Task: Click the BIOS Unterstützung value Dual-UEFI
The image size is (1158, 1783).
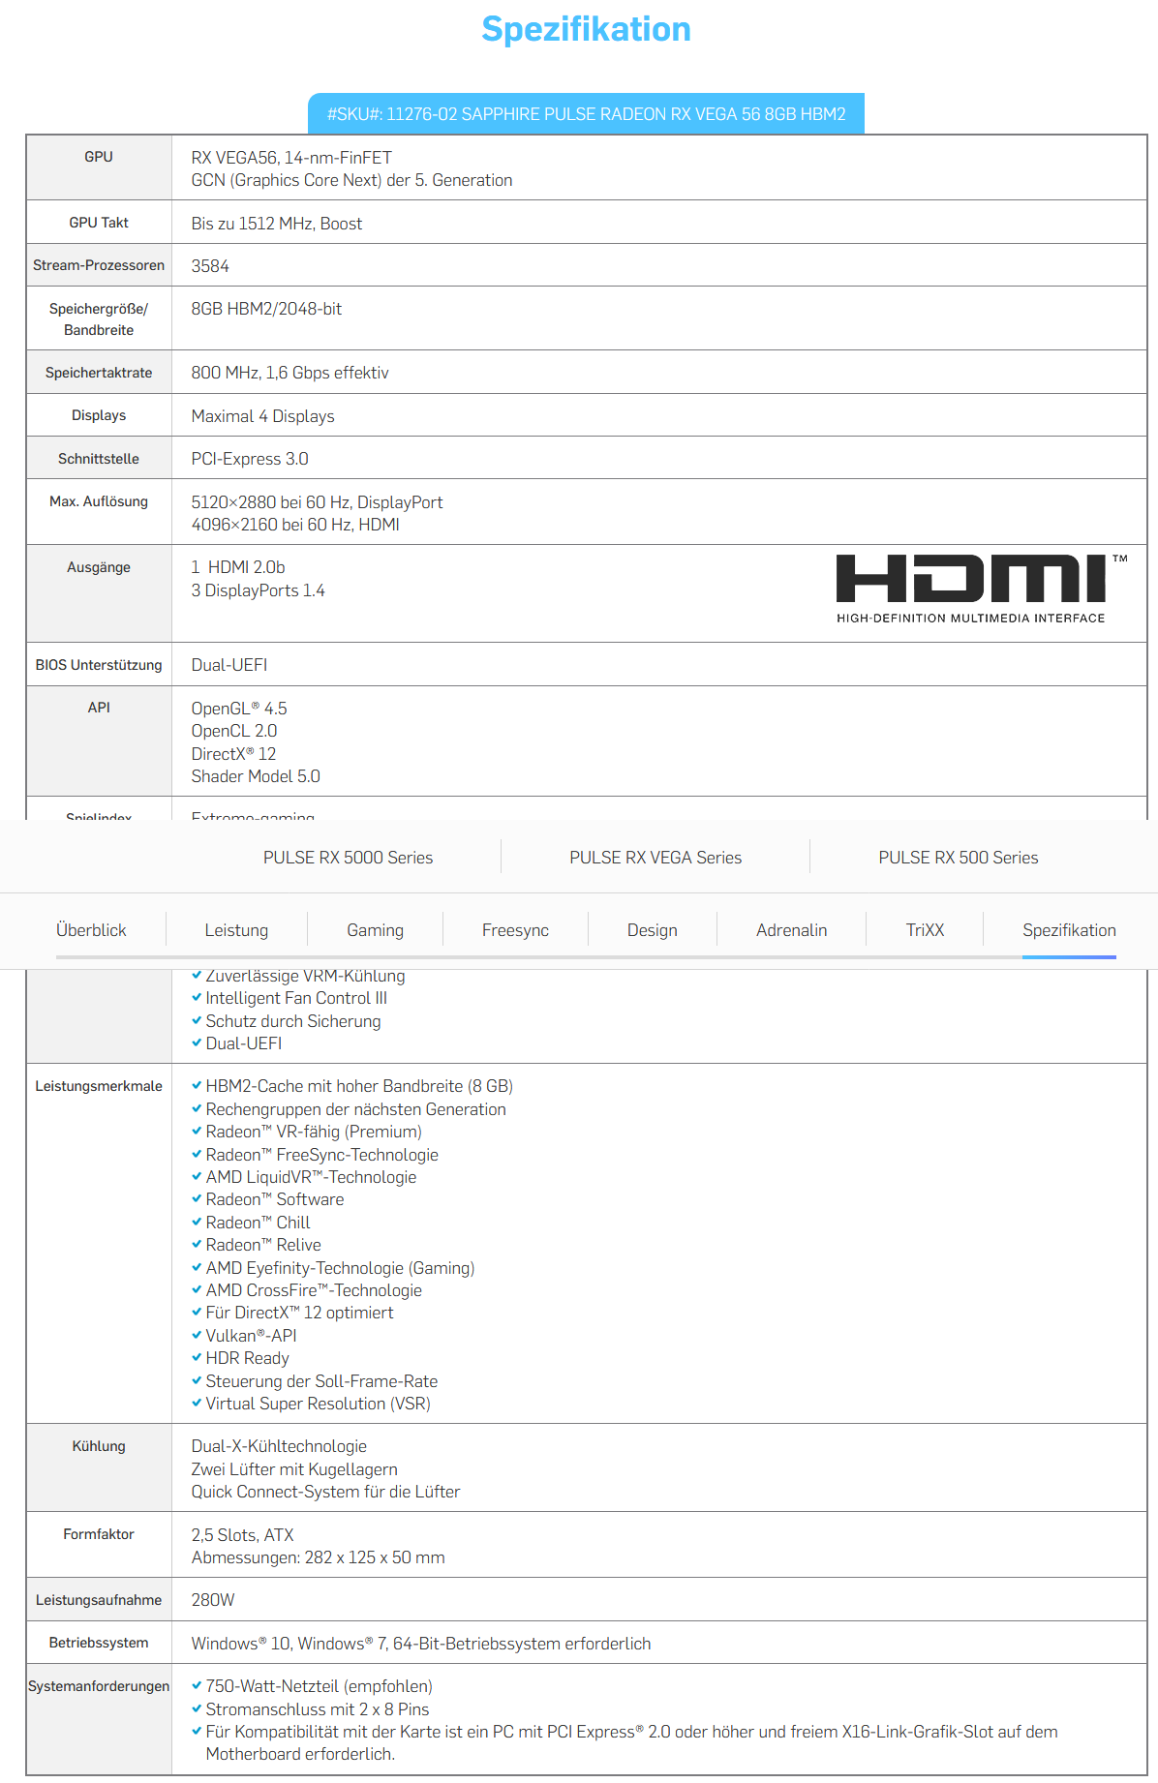Action: (x=229, y=665)
